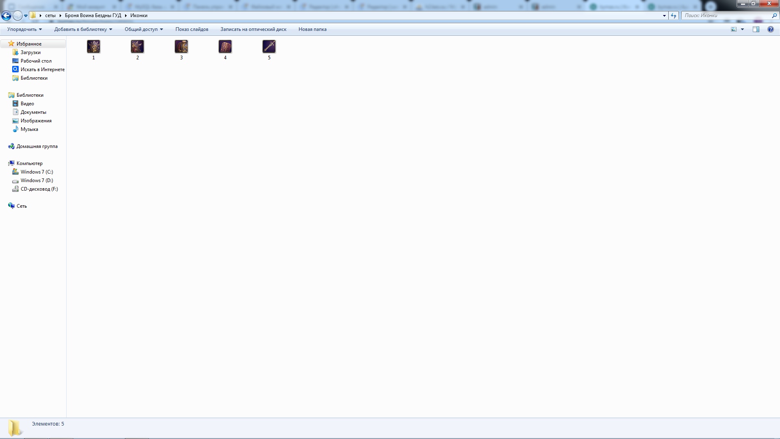Image resolution: width=780 pixels, height=439 pixels.
Task: Click the Новая папка button
Action: (x=312, y=29)
